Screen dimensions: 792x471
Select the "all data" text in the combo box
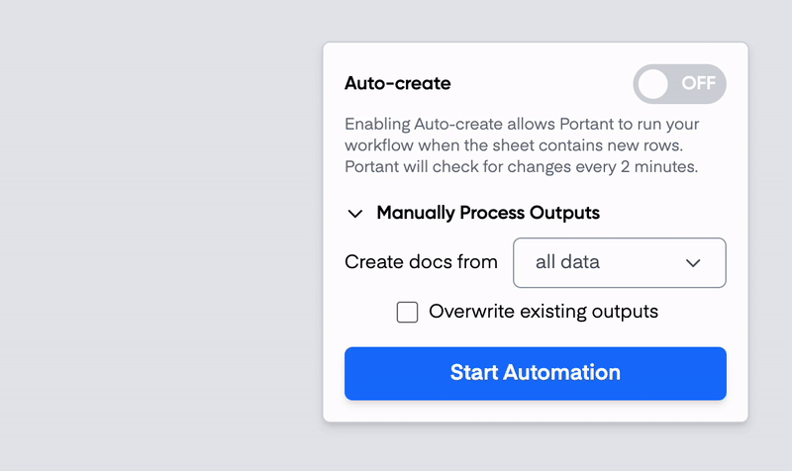[567, 262]
